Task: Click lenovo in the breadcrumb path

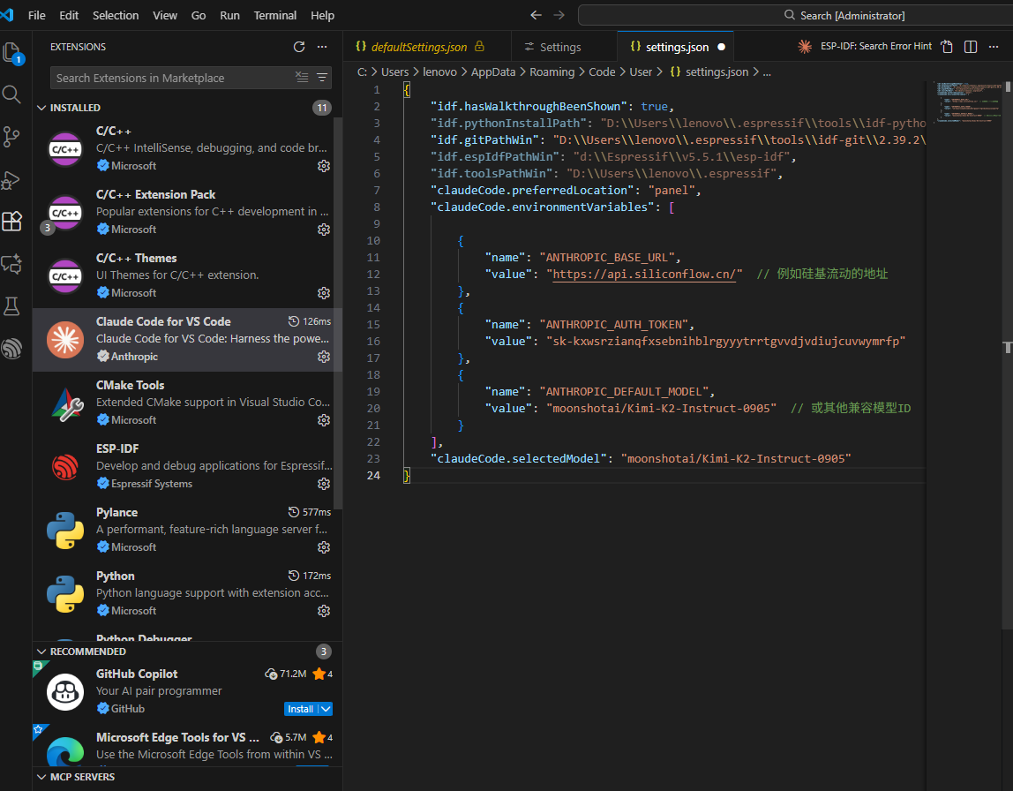Action: click(439, 72)
